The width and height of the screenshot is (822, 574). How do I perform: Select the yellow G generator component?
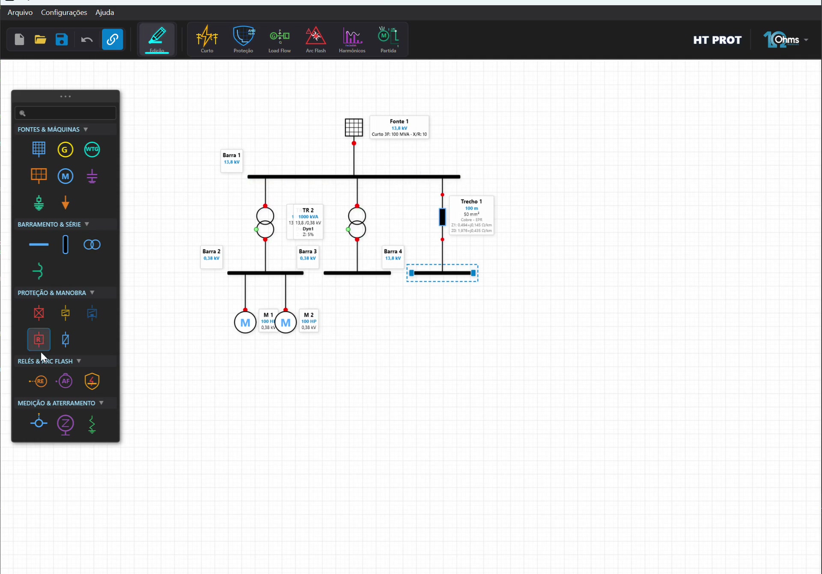coord(65,149)
